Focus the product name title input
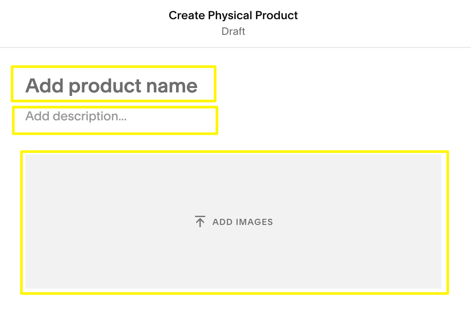 click(x=111, y=85)
